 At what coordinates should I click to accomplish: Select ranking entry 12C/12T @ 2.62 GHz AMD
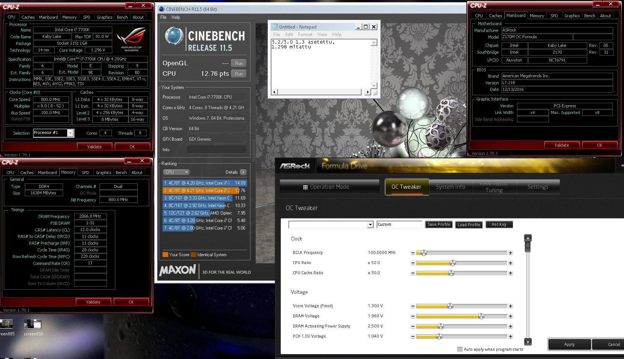(x=205, y=213)
